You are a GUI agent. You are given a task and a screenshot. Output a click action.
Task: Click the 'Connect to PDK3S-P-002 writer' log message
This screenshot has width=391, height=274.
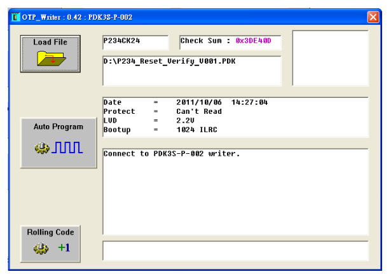172,154
